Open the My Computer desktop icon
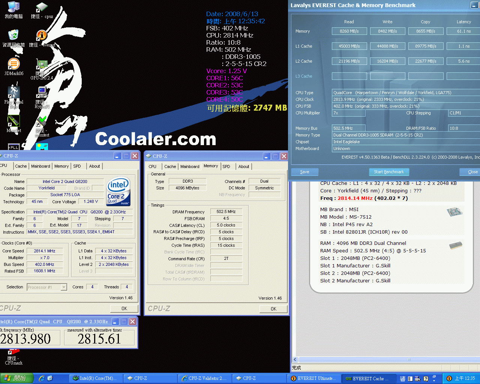480x384 pixels. point(14,10)
